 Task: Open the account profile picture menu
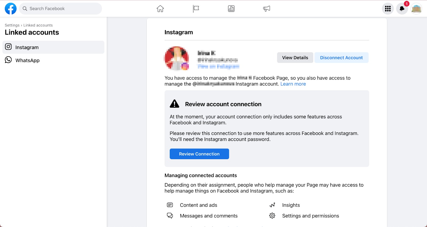[416, 9]
